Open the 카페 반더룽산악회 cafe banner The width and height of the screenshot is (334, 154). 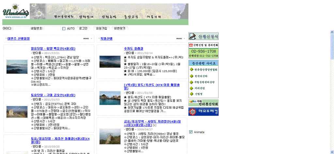pos(204,103)
